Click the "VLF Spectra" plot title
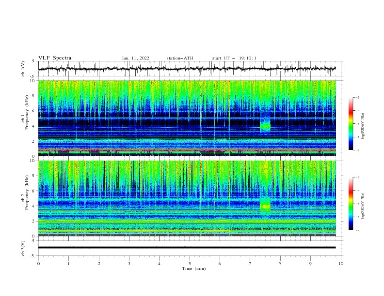This screenshot has height=296, width=384. (55, 58)
